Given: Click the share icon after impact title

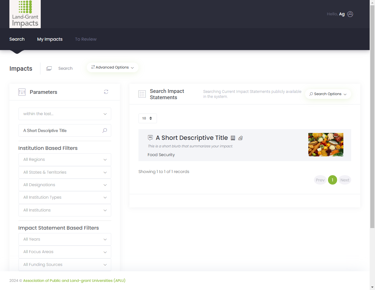Looking at the screenshot, I should click(241, 138).
